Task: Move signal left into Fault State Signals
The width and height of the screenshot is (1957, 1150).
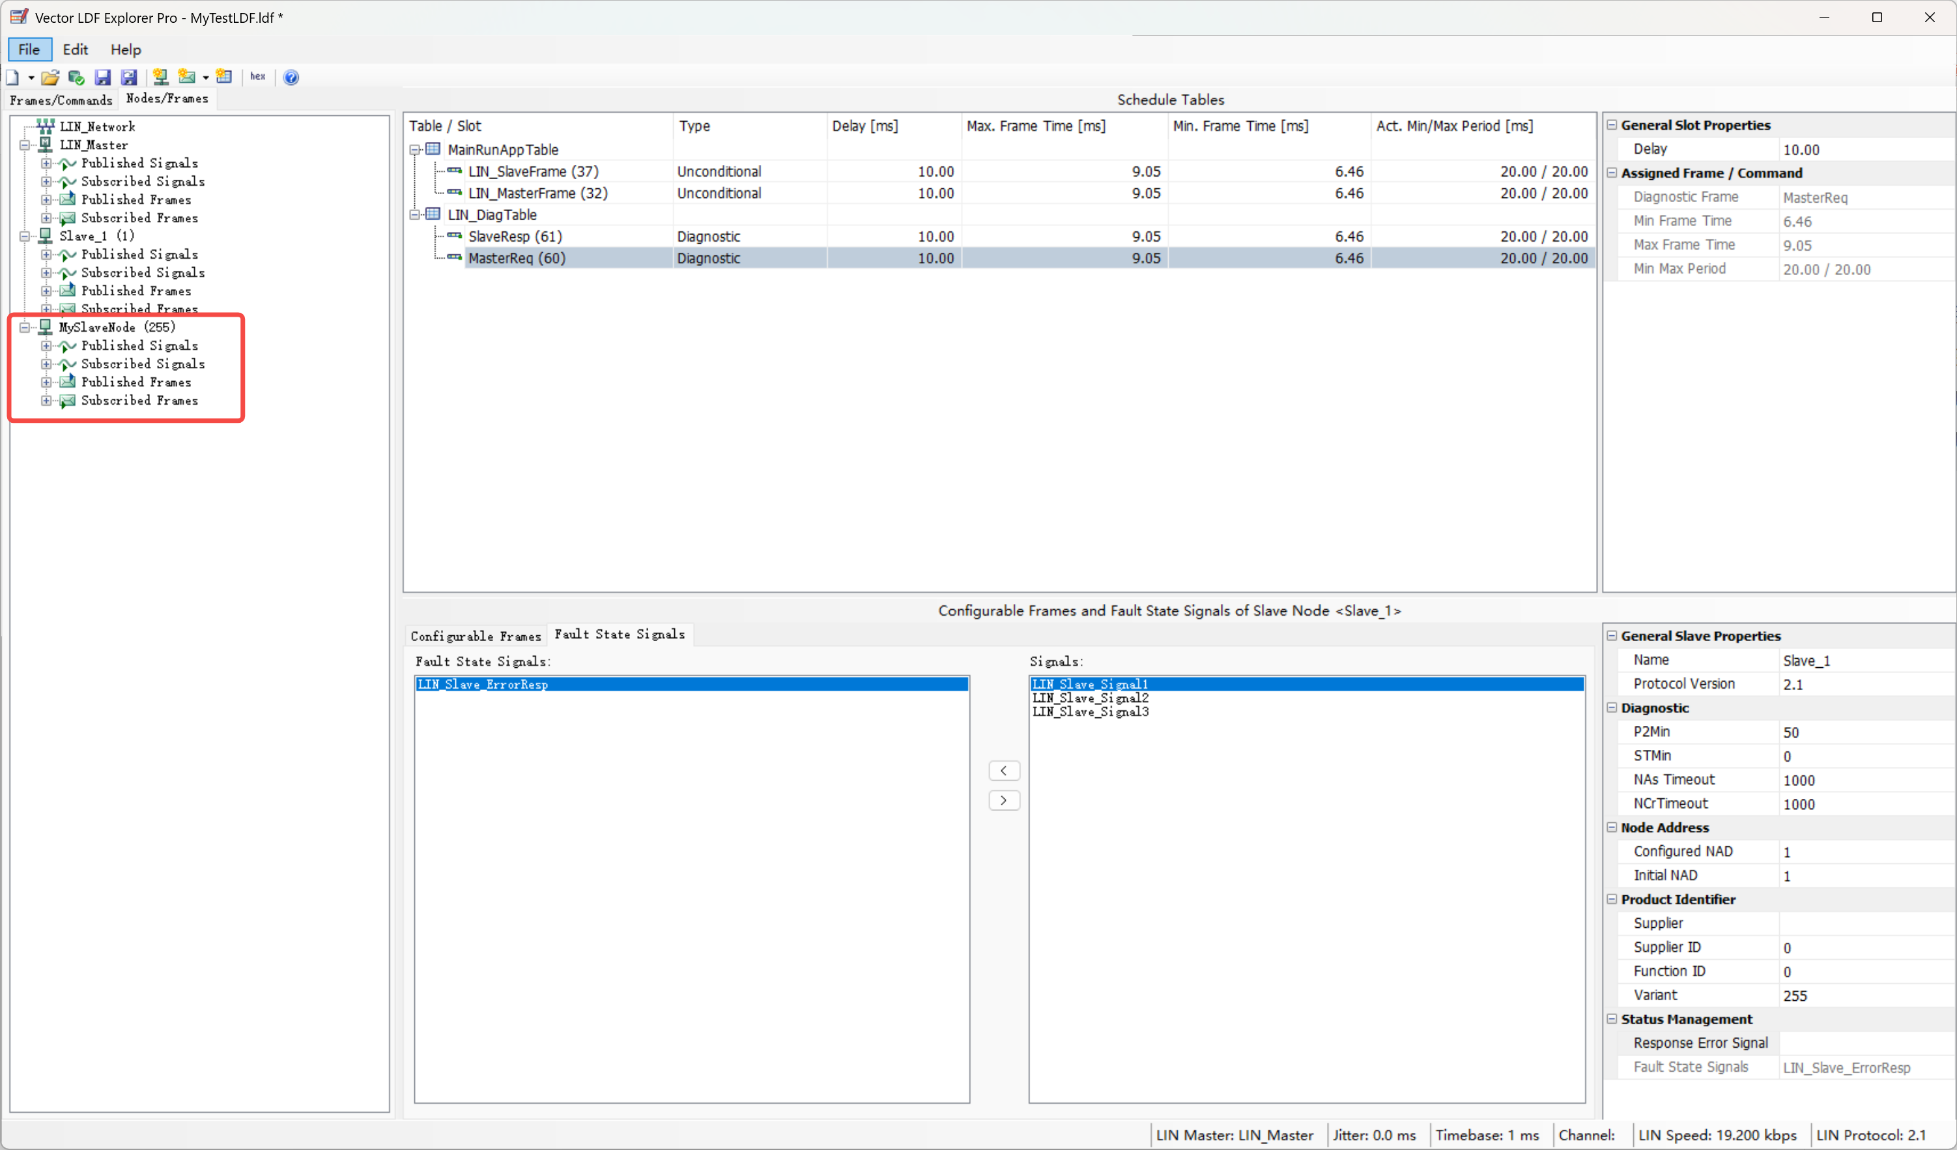Action: [1003, 770]
